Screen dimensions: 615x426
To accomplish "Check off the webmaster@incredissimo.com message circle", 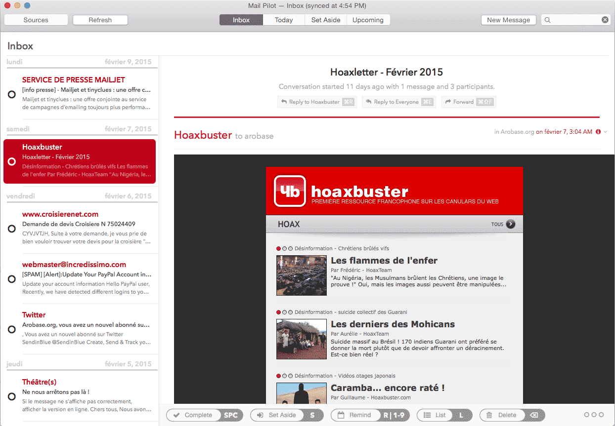I will 12,279.
